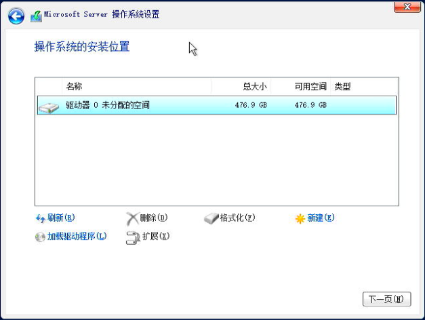Go back with the blue arrow button
Screen dimensions: 425x320
click(16, 16)
